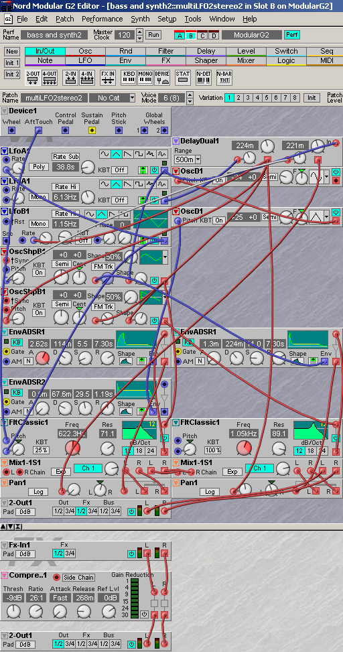This screenshot has height=652, width=343.
Task: Add a 2-OUT module from toolbar
Action: (32, 78)
